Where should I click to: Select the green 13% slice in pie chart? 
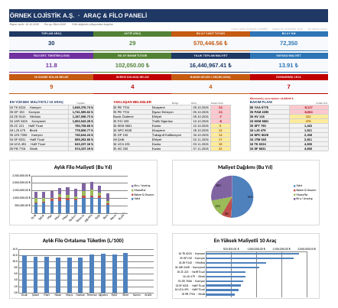[219, 205]
